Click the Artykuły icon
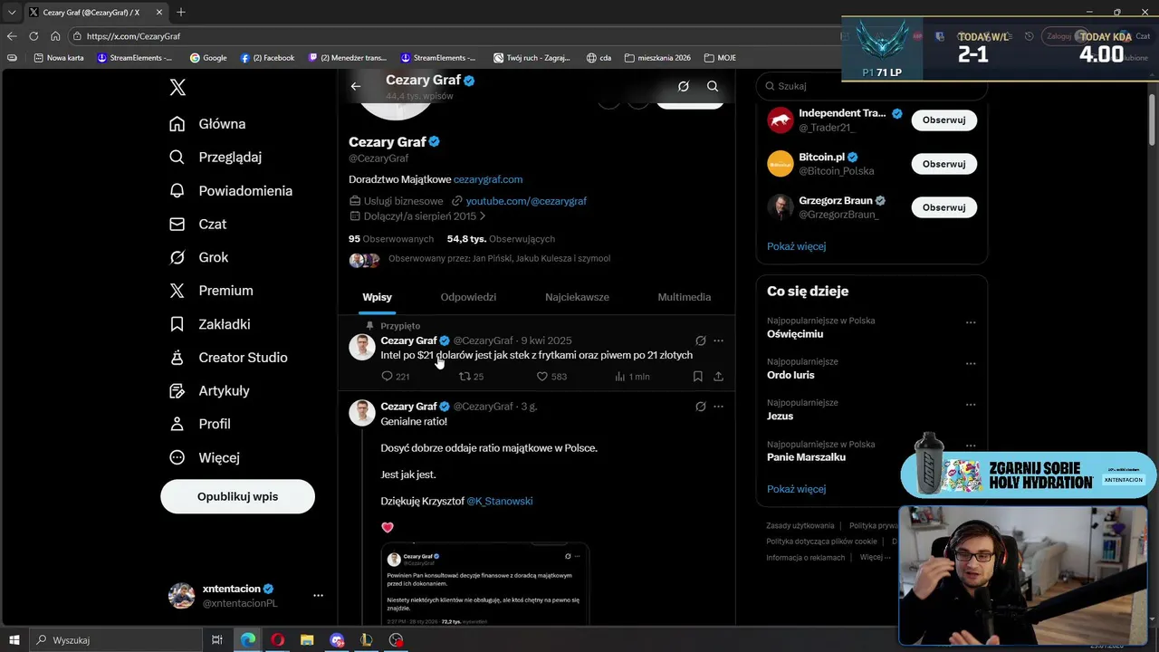Viewport: 1159px width, 652px height. (177, 391)
